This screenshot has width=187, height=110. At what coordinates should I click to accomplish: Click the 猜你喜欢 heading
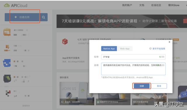(64, 77)
